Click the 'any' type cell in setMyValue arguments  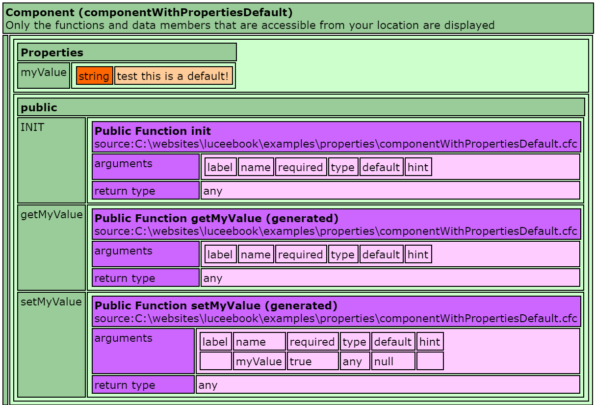pos(355,361)
